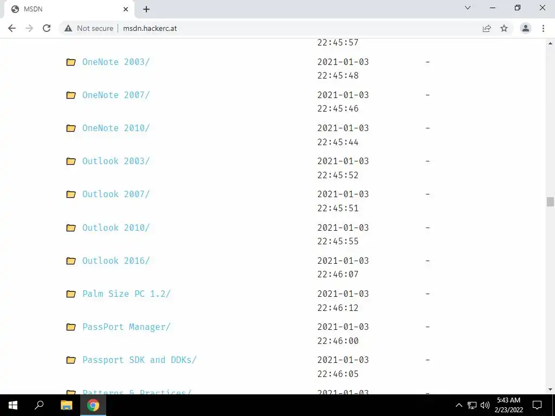The image size is (555, 416).
Task: Open the Palm Size PC 1.2/ link
Action: click(x=126, y=294)
